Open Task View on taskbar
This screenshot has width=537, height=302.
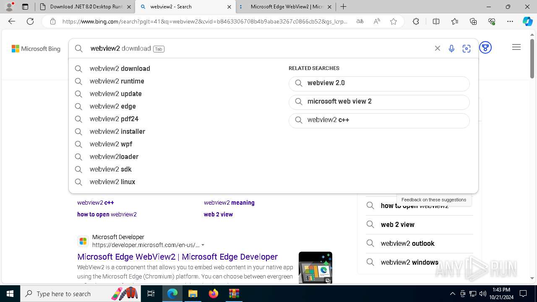(151, 294)
